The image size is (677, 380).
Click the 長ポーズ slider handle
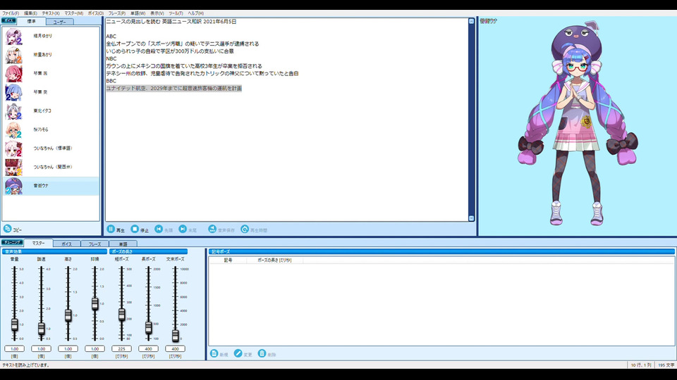[x=148, y=327]
